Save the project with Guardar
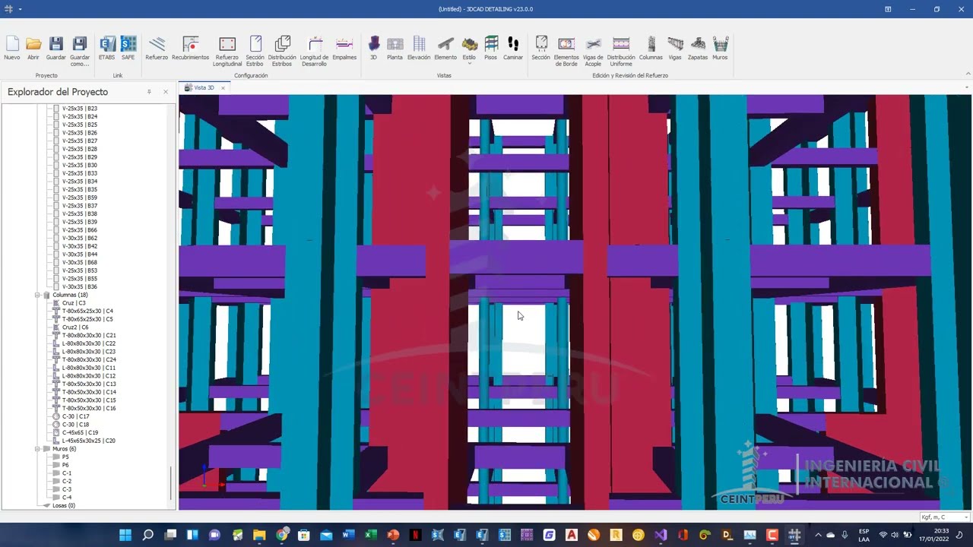This screenshot has width=973, height=547. click(x=55, y=49)
